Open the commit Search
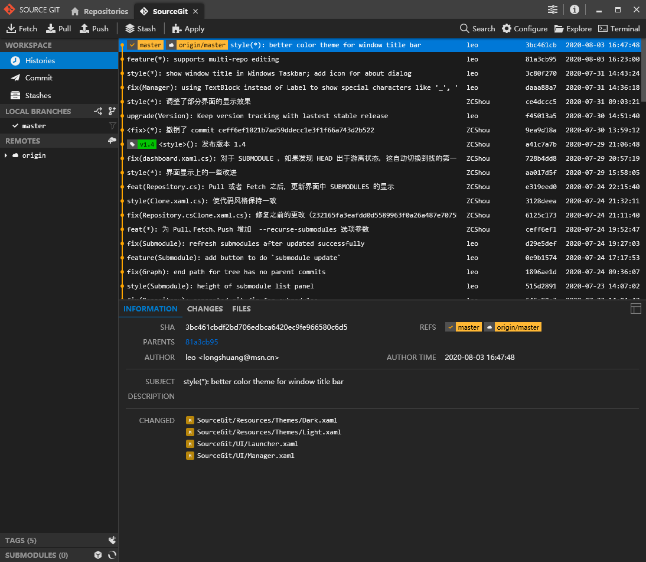The width and height of the screenshot is (646, 562). [x=477, y=28]
